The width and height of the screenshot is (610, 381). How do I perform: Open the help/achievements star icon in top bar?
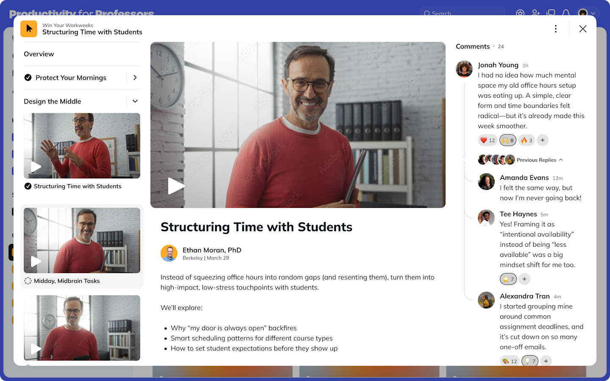[520, 14]
